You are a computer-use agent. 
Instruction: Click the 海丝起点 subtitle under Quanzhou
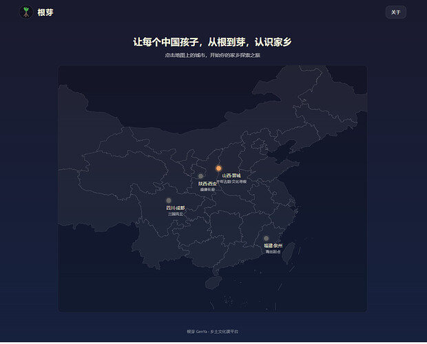click(x=273, y=252)
